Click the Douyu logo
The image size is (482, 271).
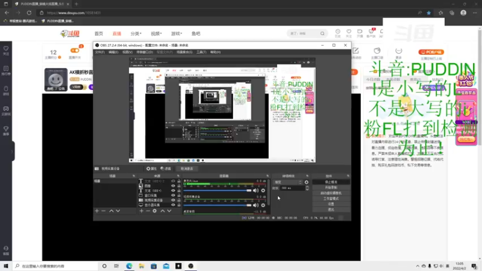pos(70,34)
